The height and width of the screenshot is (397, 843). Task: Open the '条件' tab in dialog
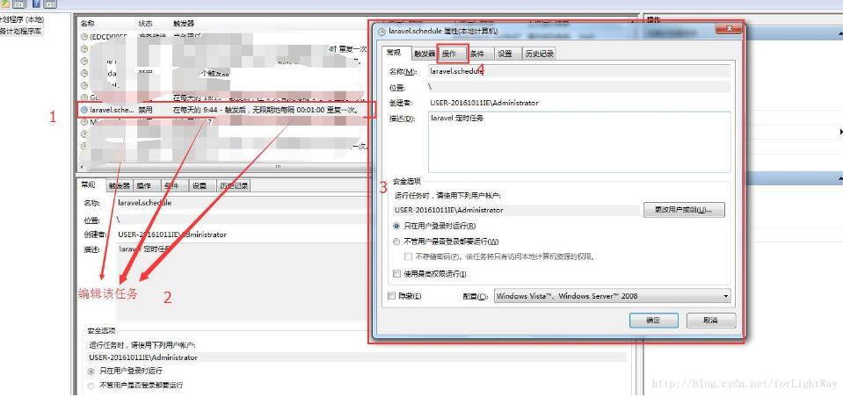(477, 54)
